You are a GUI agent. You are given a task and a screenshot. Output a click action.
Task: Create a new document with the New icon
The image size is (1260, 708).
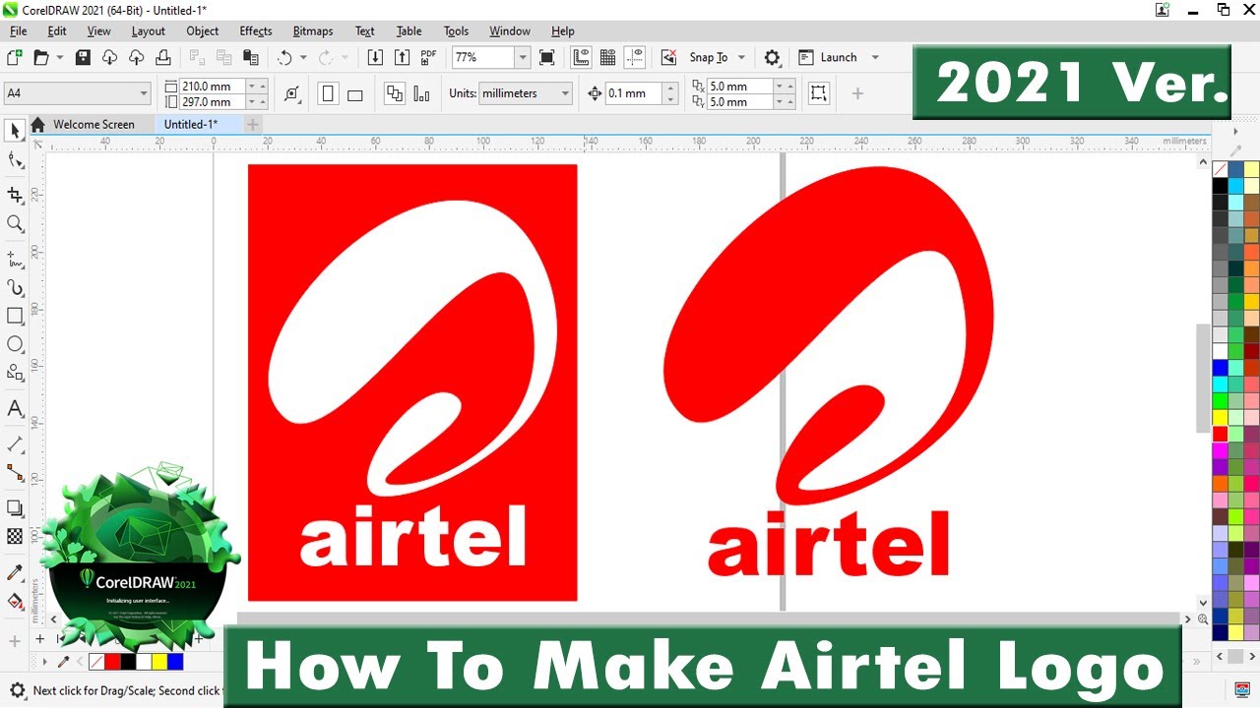[x=15, y=57]
